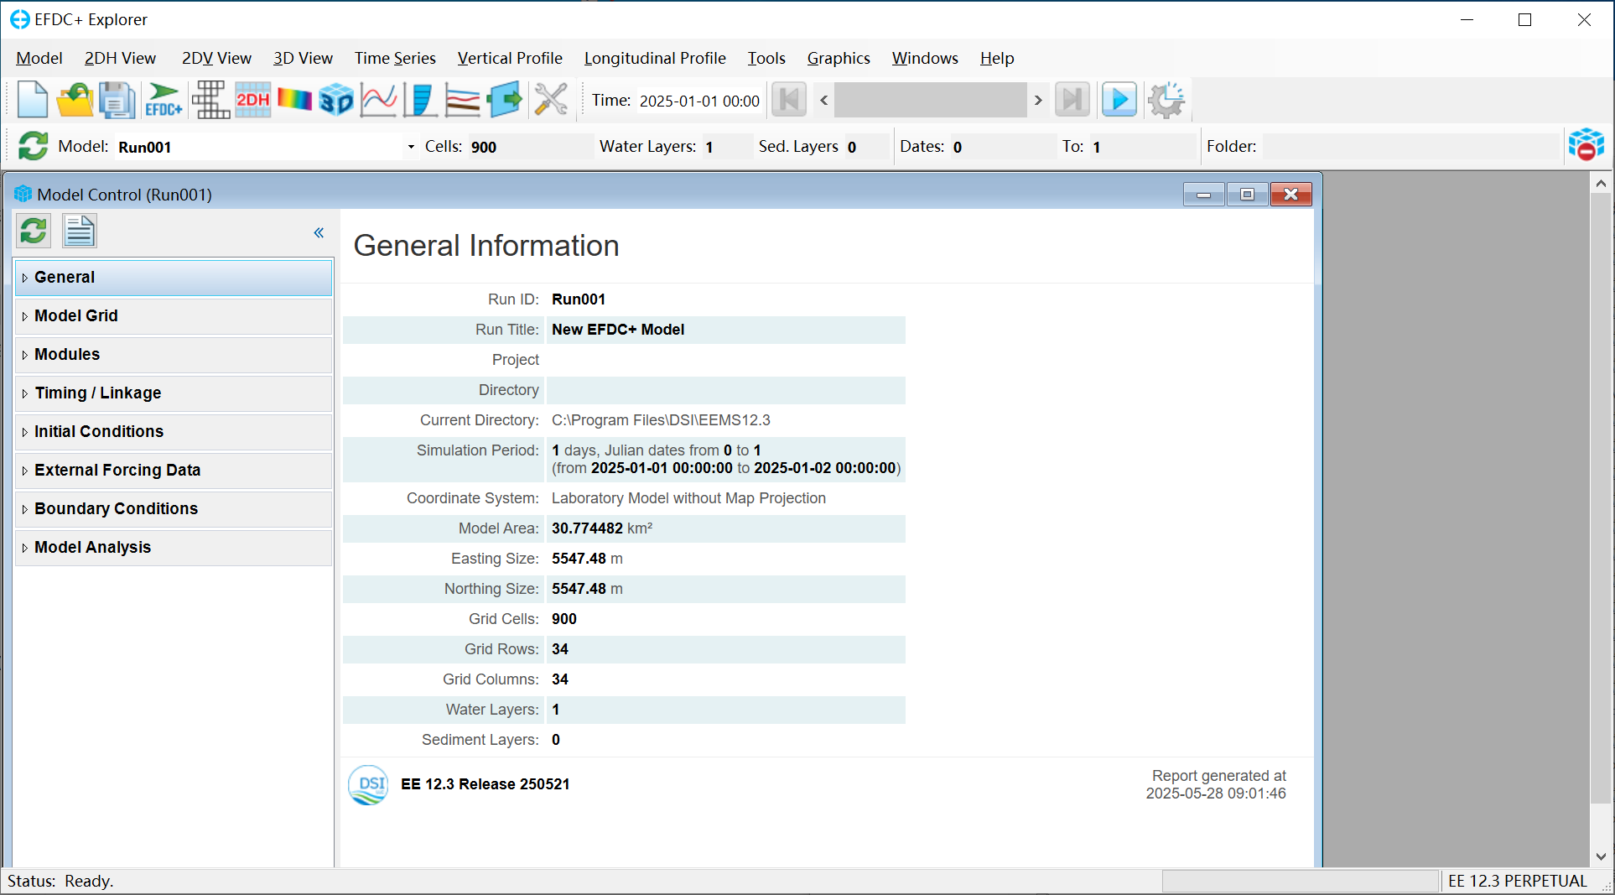Screen dimensions: 1615x895
Task: Open the Time Series menu
Action: click(x=395, y=58)
